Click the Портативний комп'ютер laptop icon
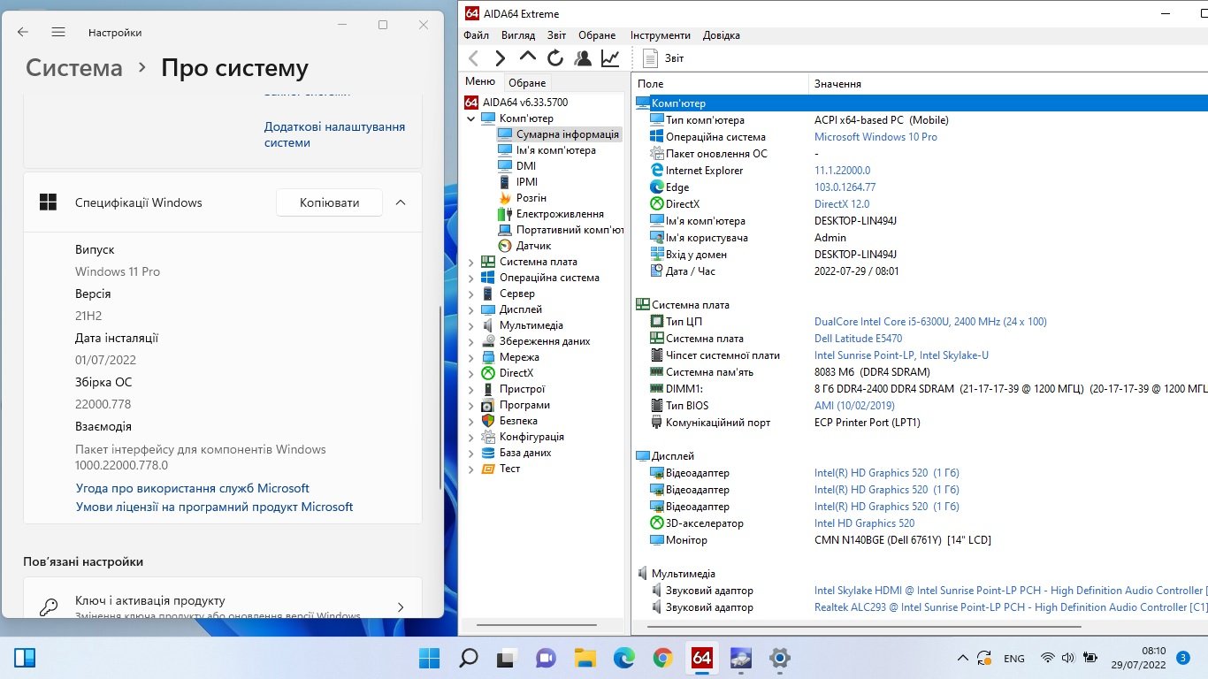The height and width of the screenshot is (679, 1208). click(x=505, y=230)
